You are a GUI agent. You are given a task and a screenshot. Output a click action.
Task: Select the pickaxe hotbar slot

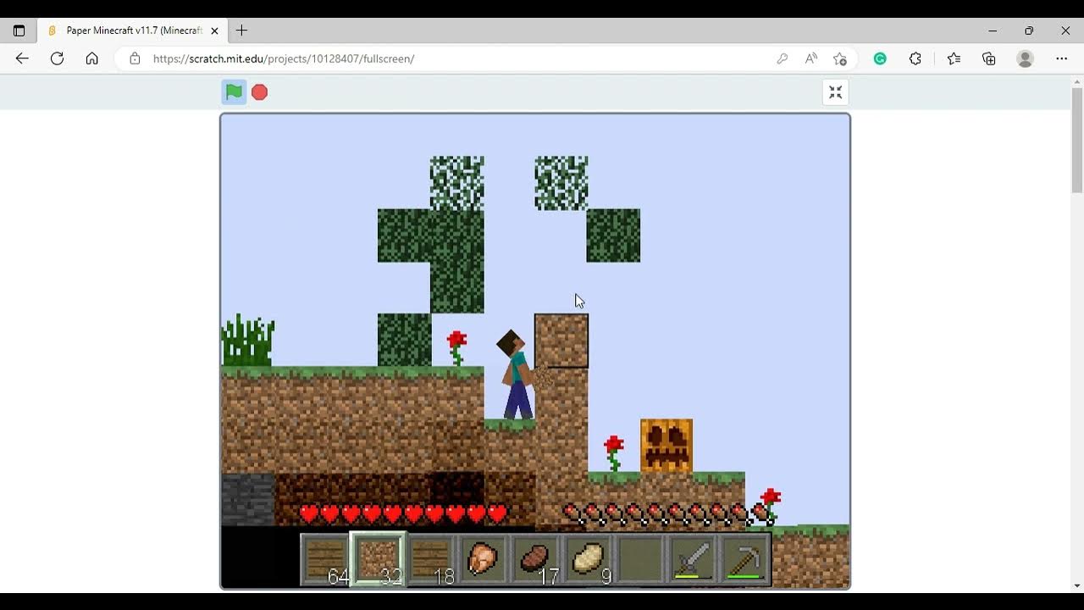pyautogui.click(x=745, y=559)
